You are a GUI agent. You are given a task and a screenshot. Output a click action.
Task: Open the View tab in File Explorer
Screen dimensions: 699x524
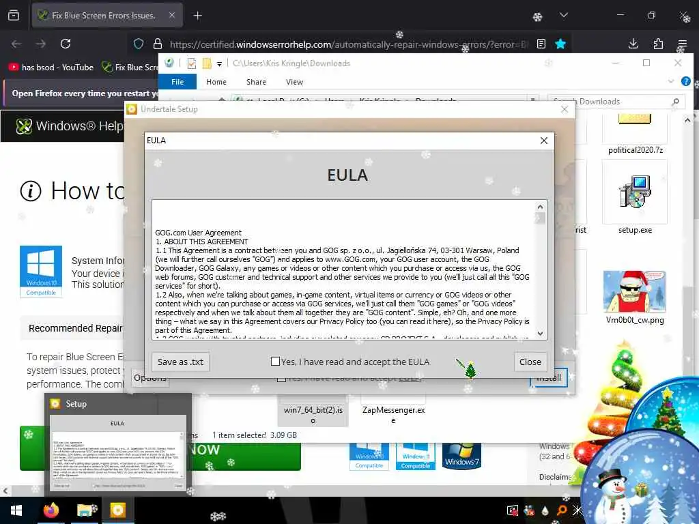[x=294, y=82]
